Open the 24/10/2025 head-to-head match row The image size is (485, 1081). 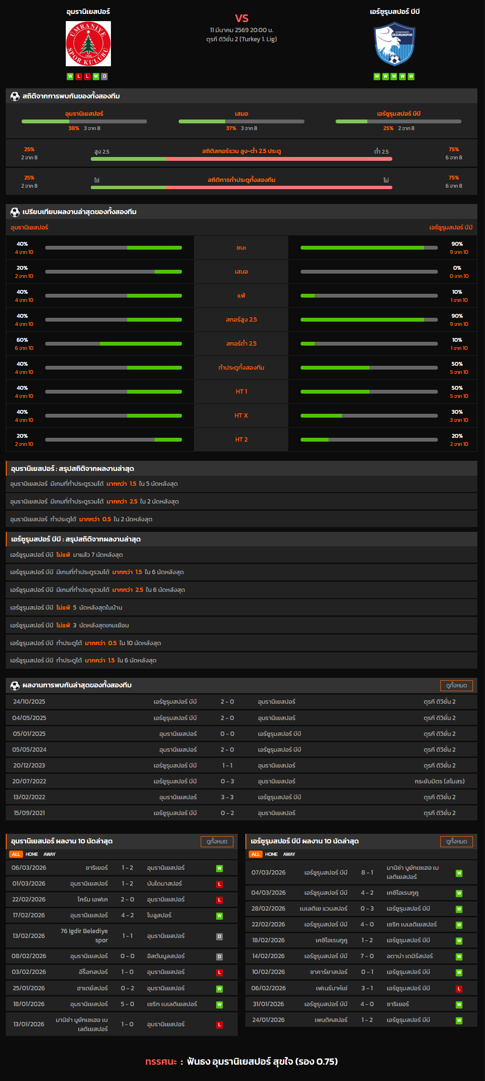point(241,702)
